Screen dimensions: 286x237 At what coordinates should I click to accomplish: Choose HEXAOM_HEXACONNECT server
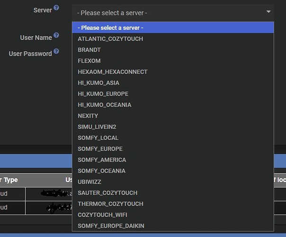173,72
